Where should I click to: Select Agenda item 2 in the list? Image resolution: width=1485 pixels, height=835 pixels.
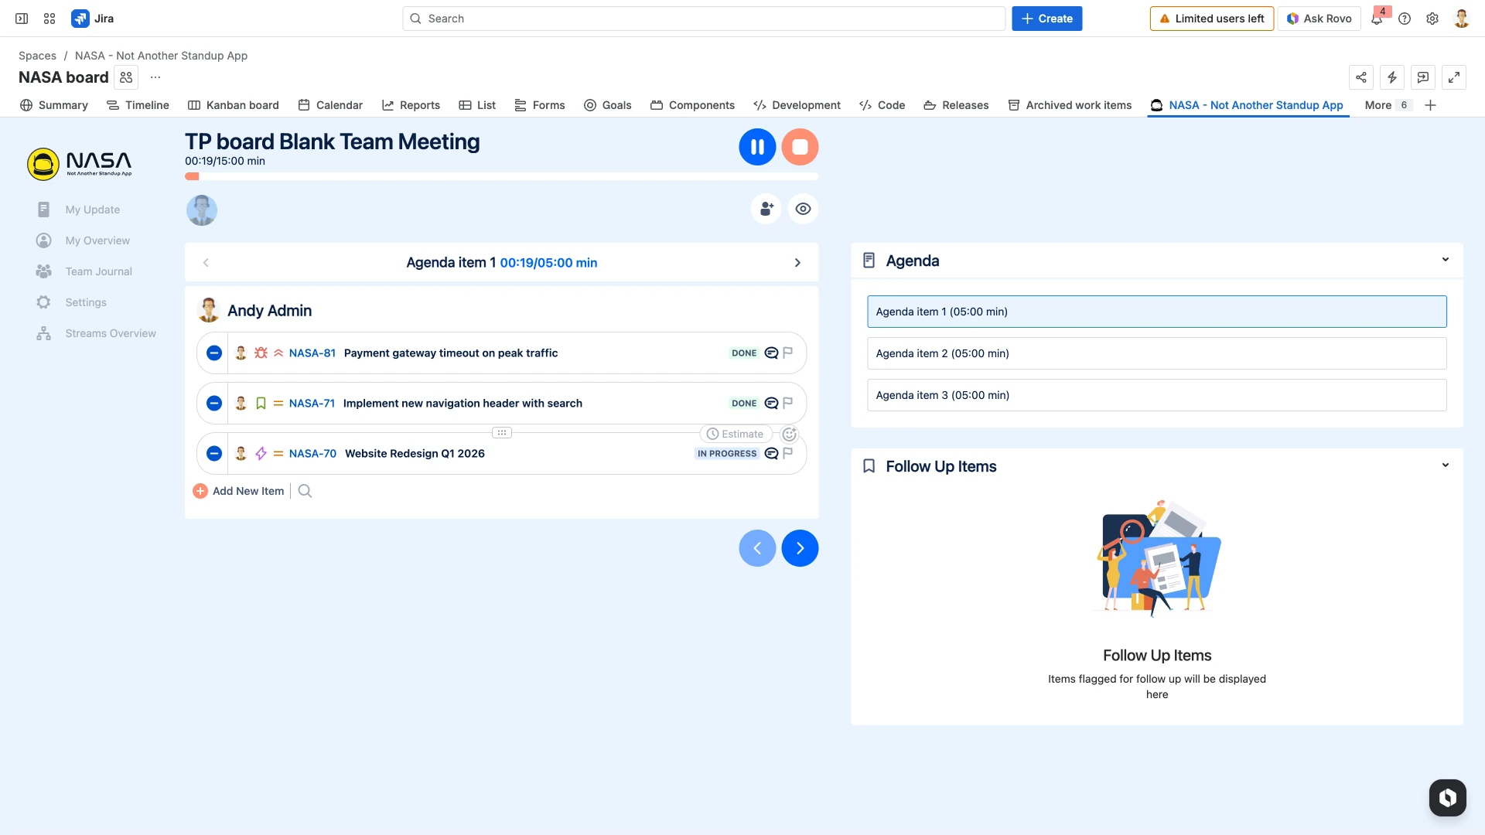click(1156, 353)
